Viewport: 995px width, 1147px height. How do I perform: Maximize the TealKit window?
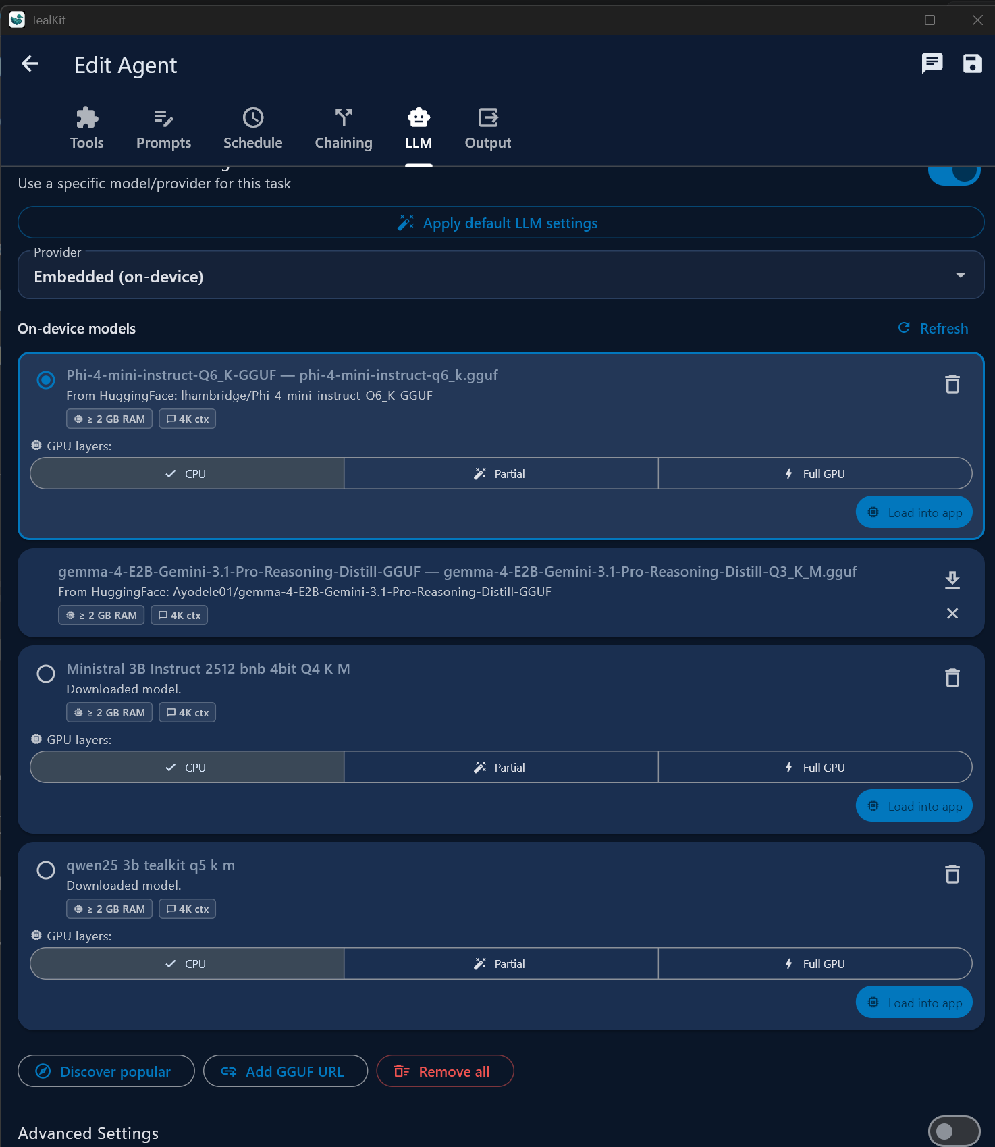930,20
